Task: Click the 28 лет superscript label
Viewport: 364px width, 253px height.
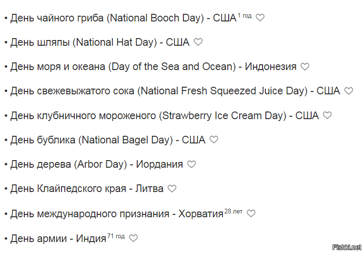Action: [x=233, y=212]
